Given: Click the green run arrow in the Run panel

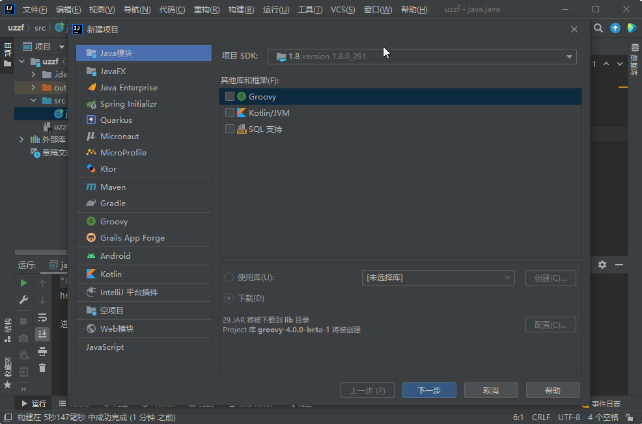Looking at the screenshot, I should click(x=23, y=283).
